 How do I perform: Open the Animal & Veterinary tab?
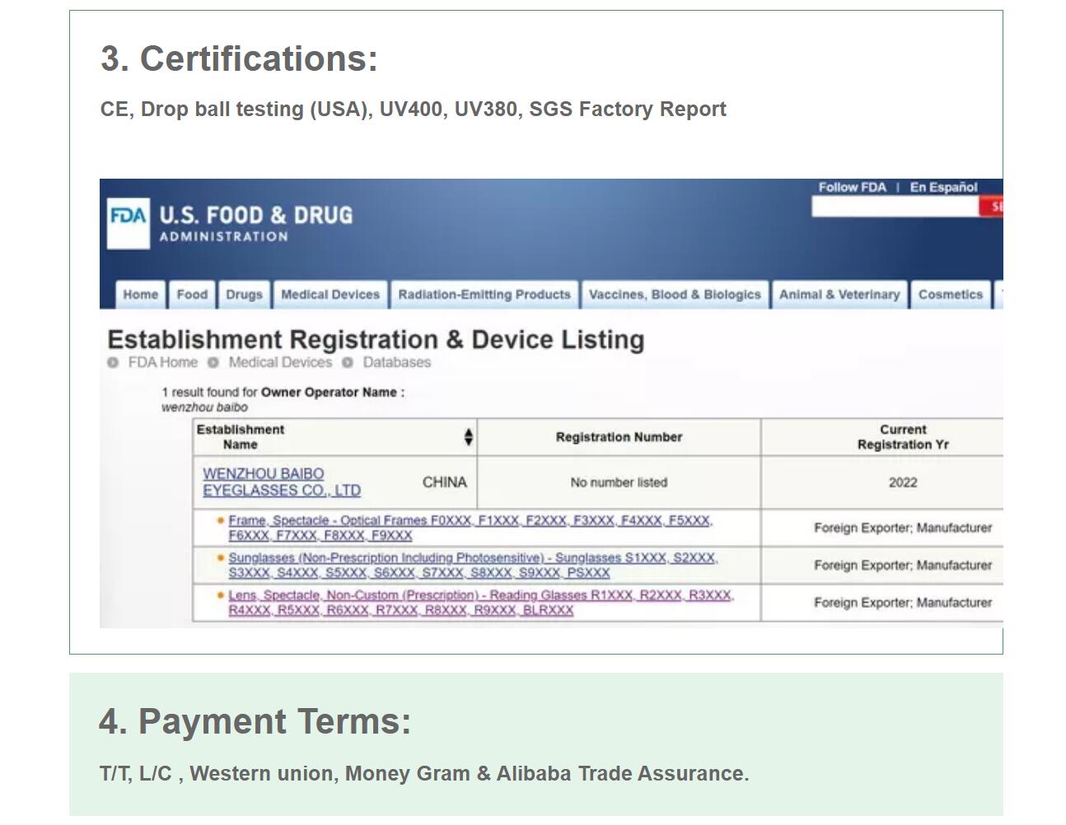click(x=839, y=295)
